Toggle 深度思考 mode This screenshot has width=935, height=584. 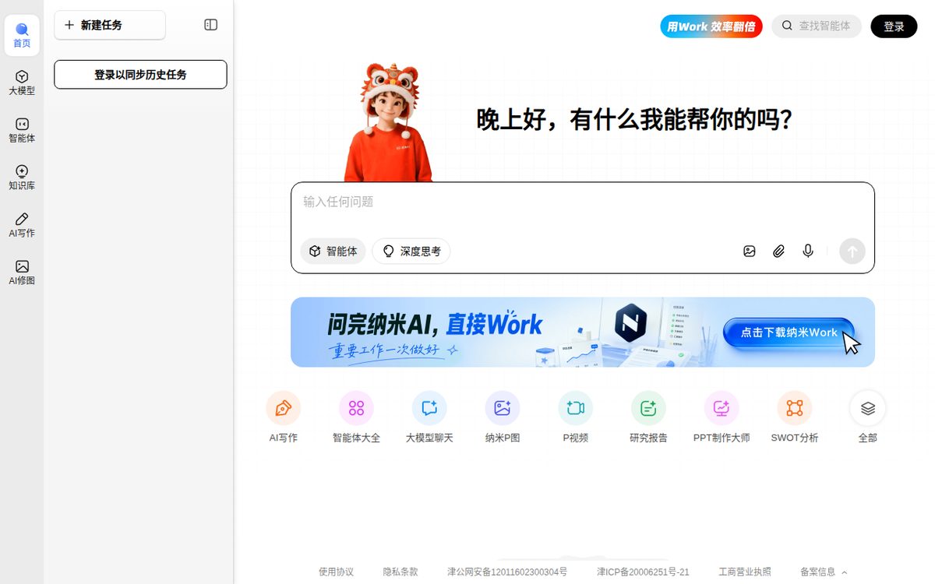(411, 252)
